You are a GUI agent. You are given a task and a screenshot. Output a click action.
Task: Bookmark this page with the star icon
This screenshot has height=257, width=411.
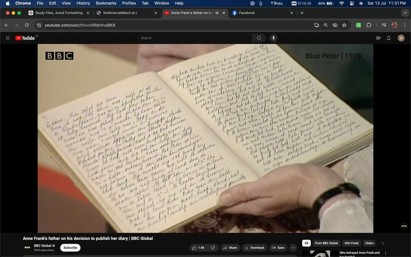pyautogui.click(x=344, y=25)
